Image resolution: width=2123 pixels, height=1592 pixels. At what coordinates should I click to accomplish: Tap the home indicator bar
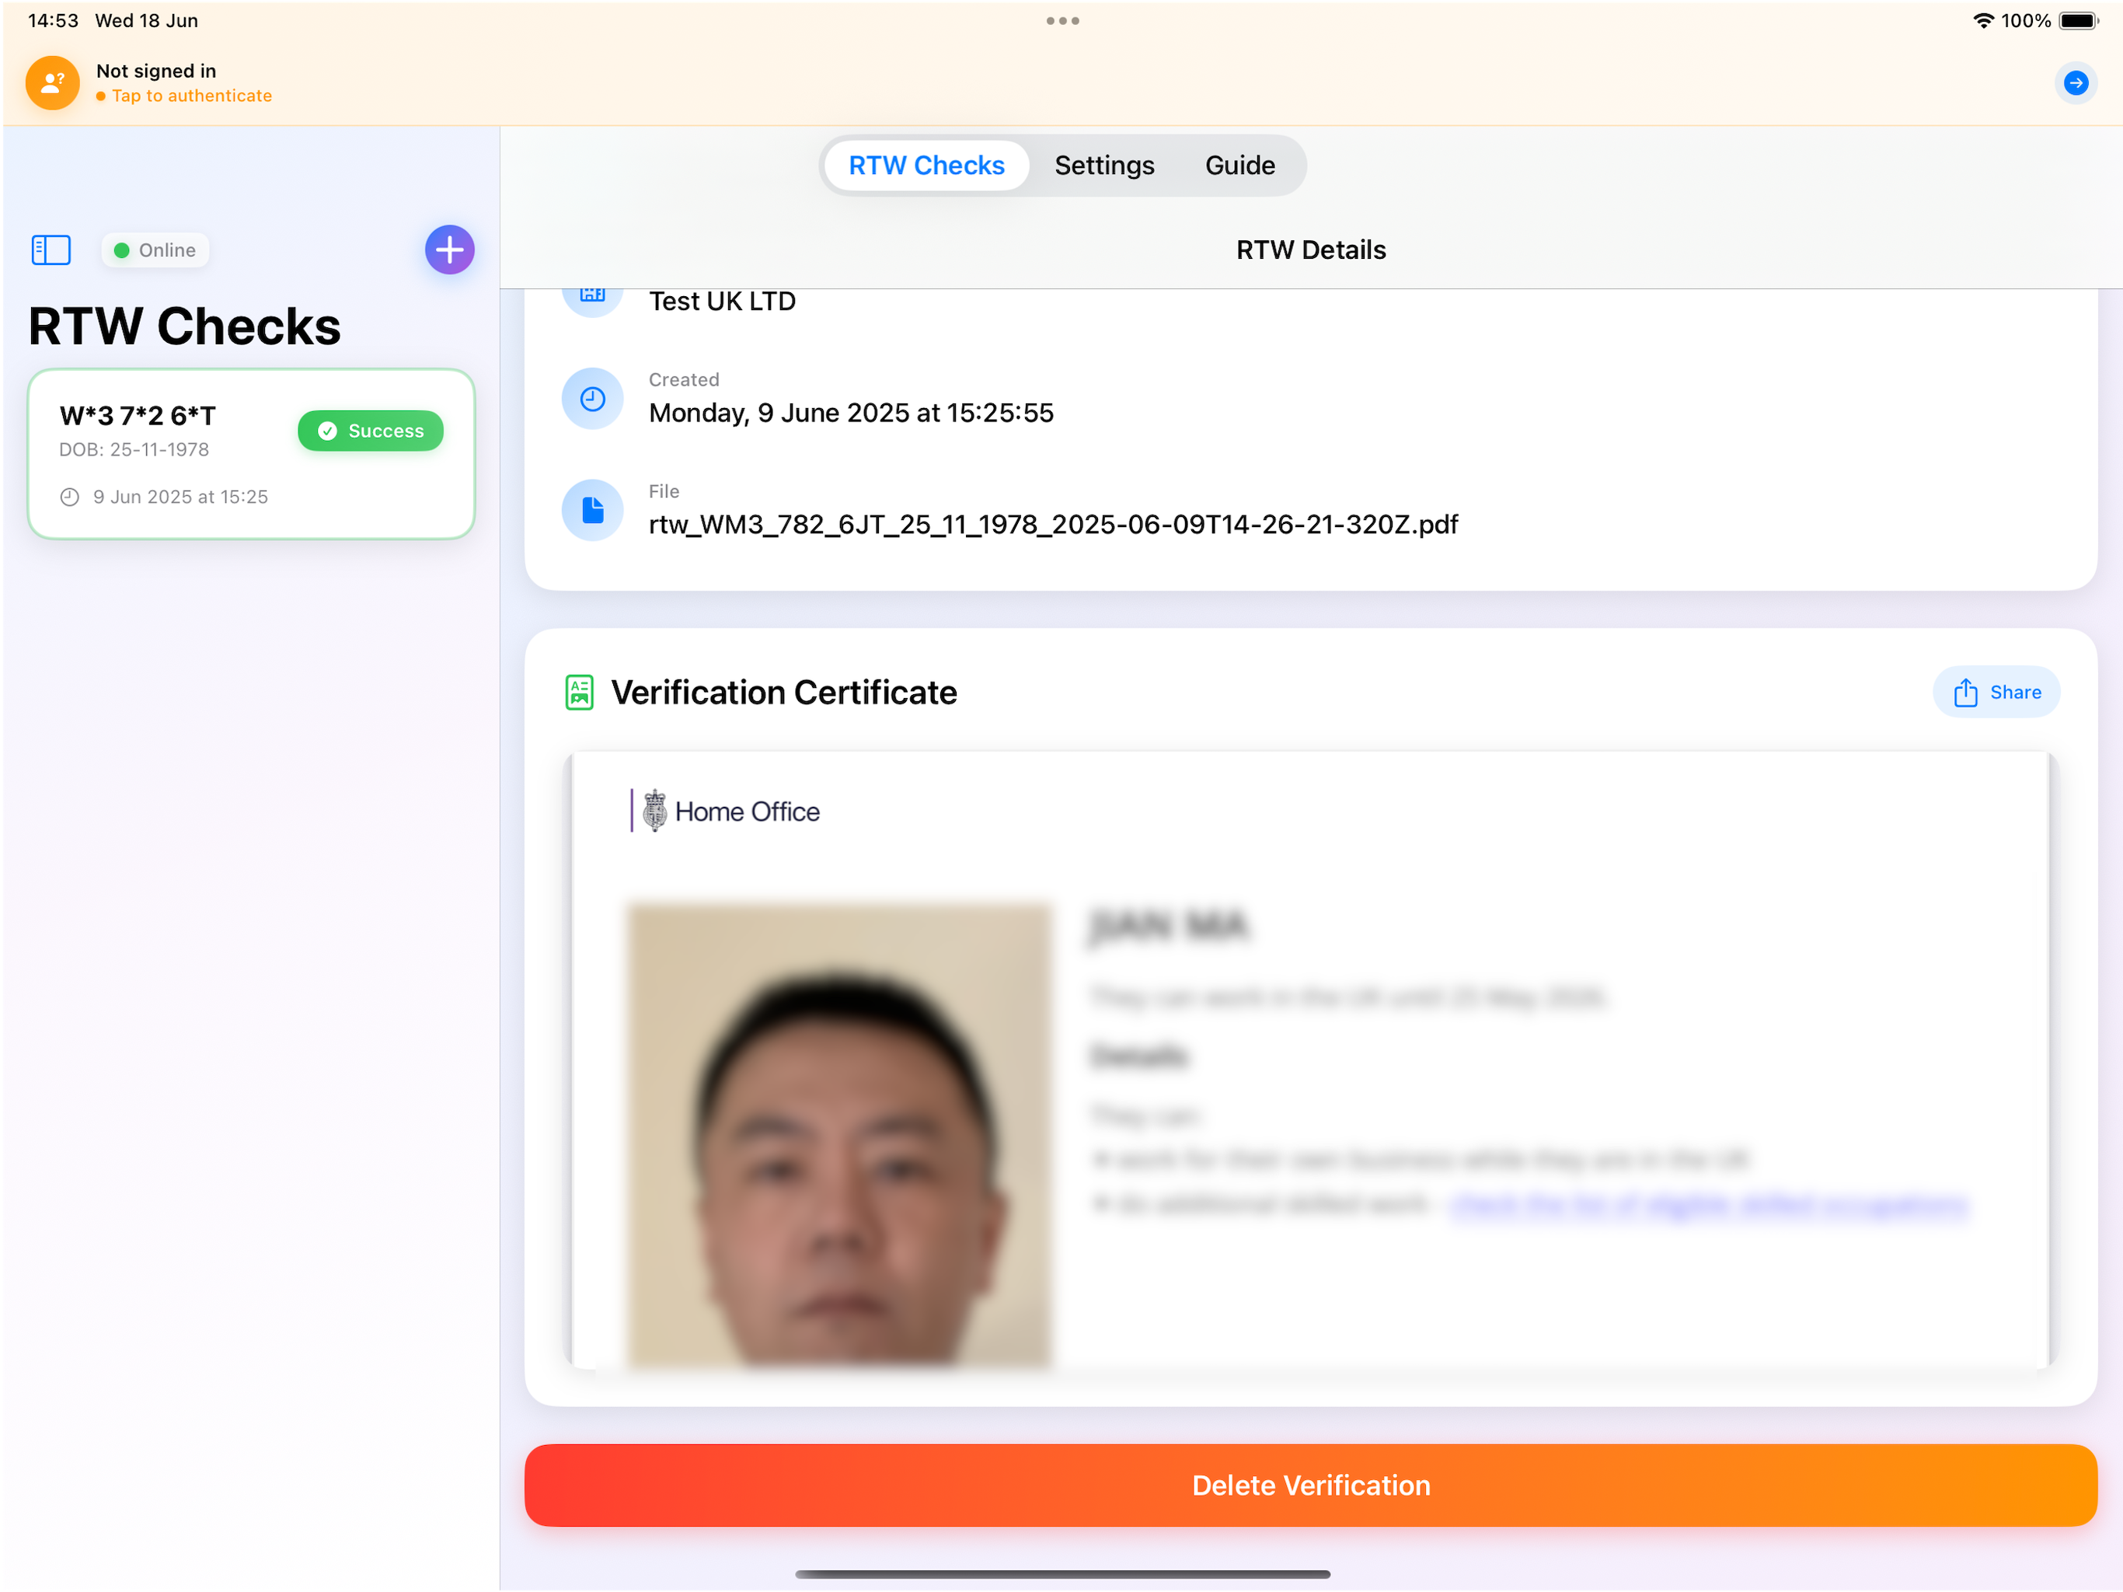click(1062, 1574)
